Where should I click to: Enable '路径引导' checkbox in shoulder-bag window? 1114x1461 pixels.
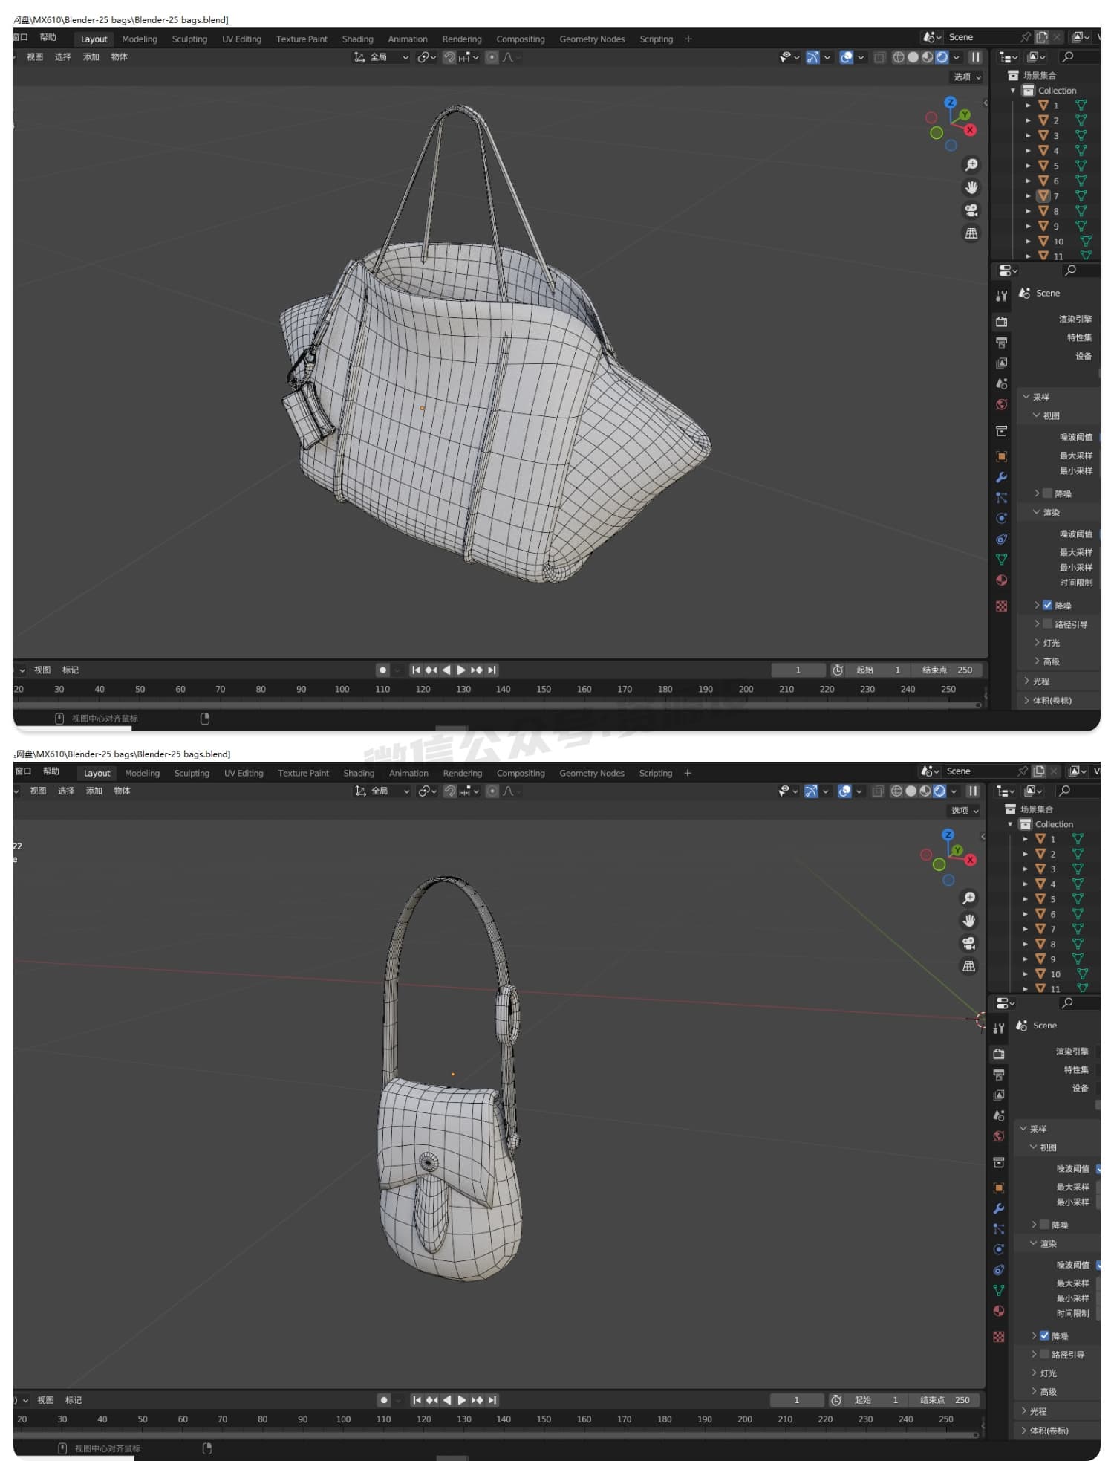point(1044,1354)
